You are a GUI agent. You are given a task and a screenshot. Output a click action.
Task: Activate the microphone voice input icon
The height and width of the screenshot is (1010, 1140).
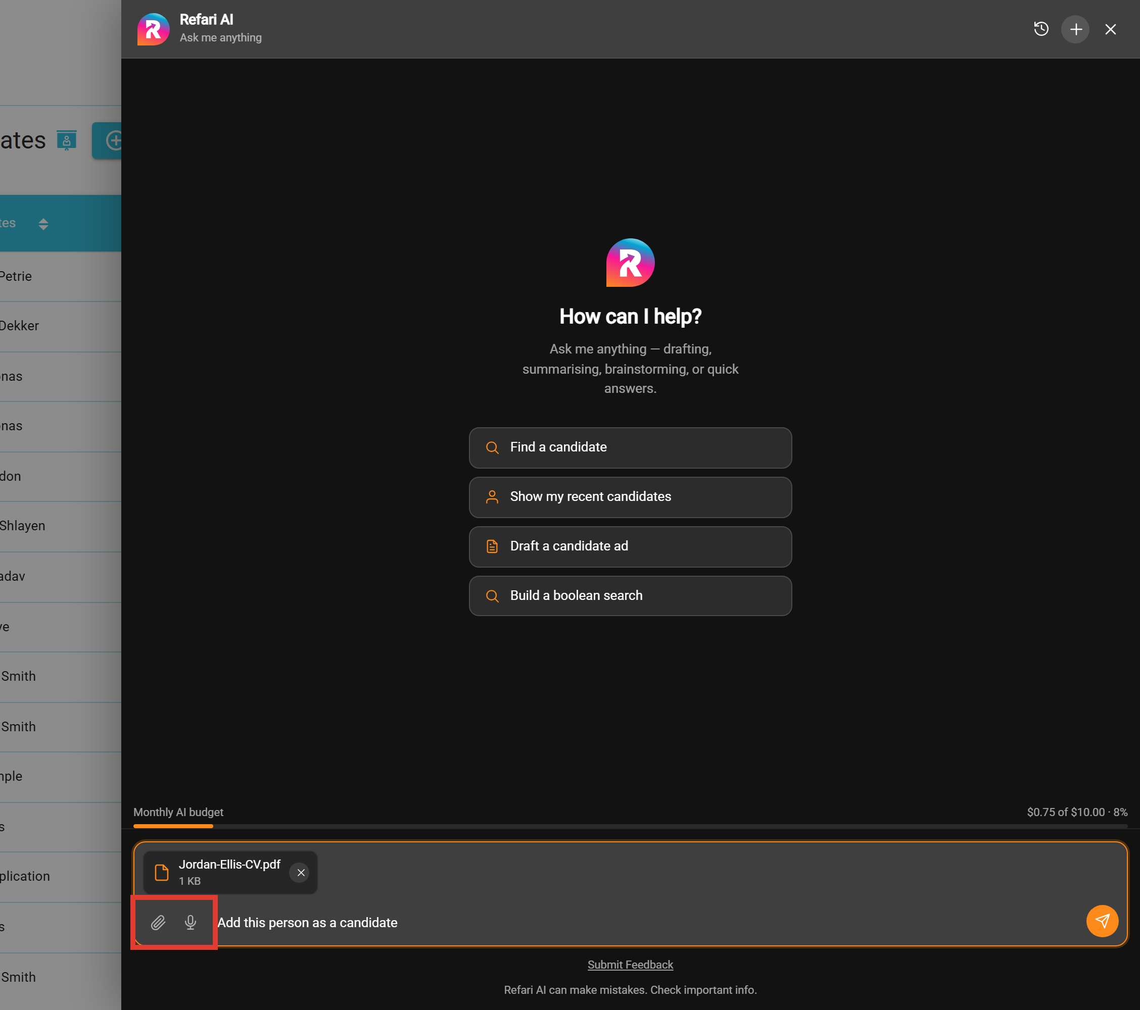[191, 923]
